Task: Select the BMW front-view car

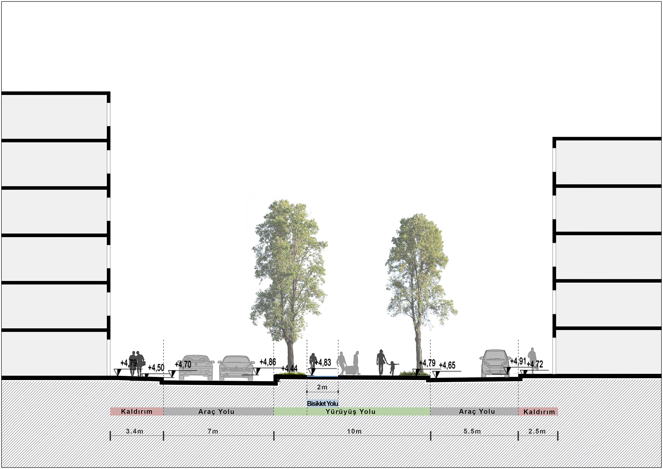Action: point(236,368)
